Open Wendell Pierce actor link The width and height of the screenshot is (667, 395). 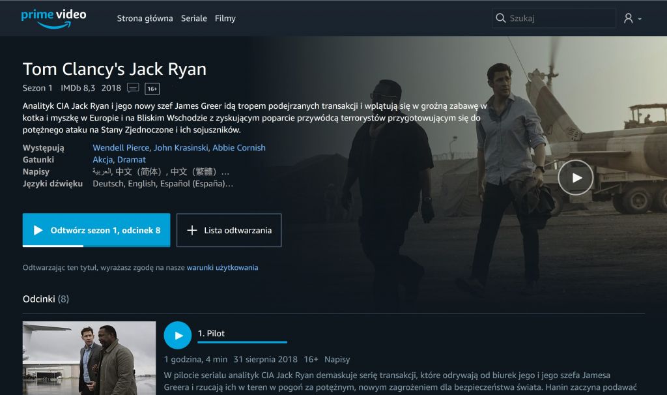(x=121, y=148)
